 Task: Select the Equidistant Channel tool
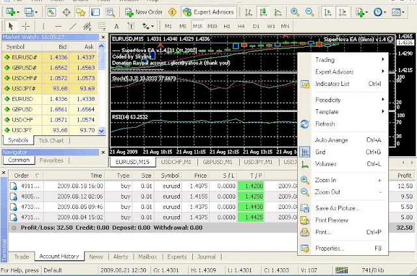coord(87,26)
